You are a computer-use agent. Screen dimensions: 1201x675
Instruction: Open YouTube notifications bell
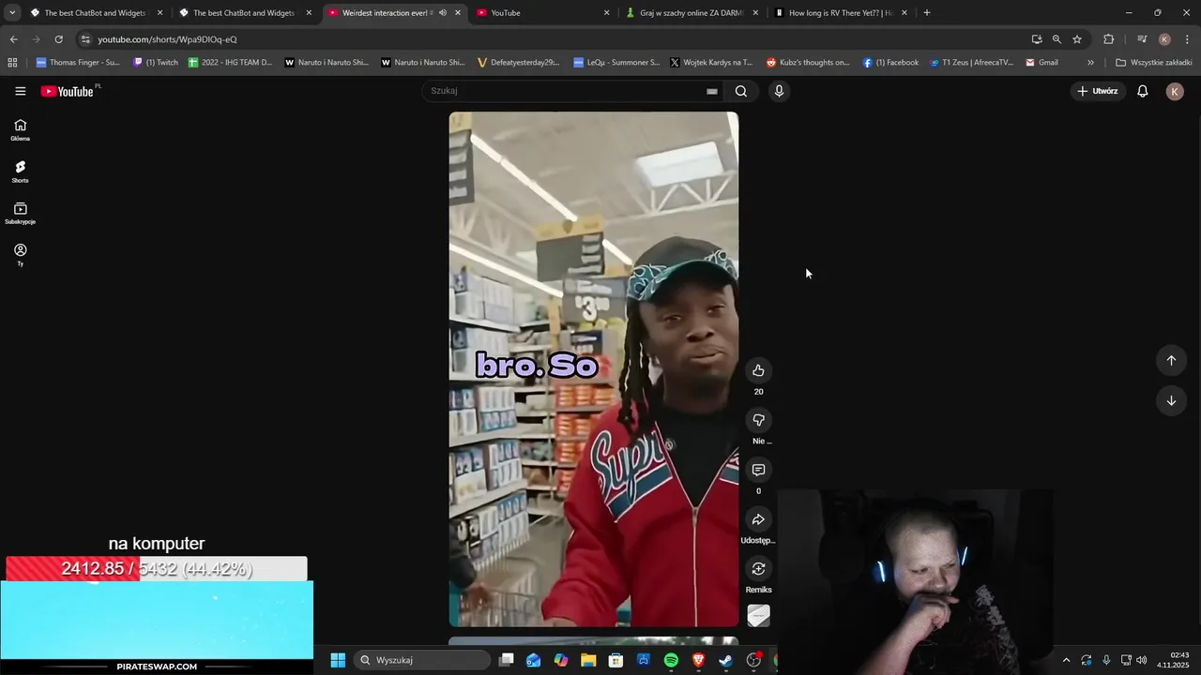(1143, 91)
